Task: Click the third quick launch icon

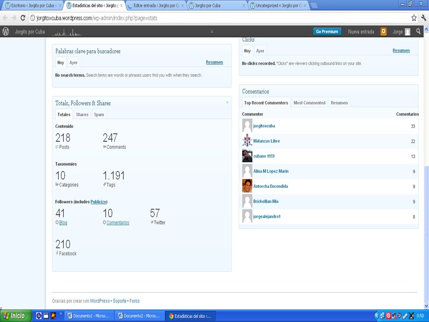Action: tap(53, 316)
